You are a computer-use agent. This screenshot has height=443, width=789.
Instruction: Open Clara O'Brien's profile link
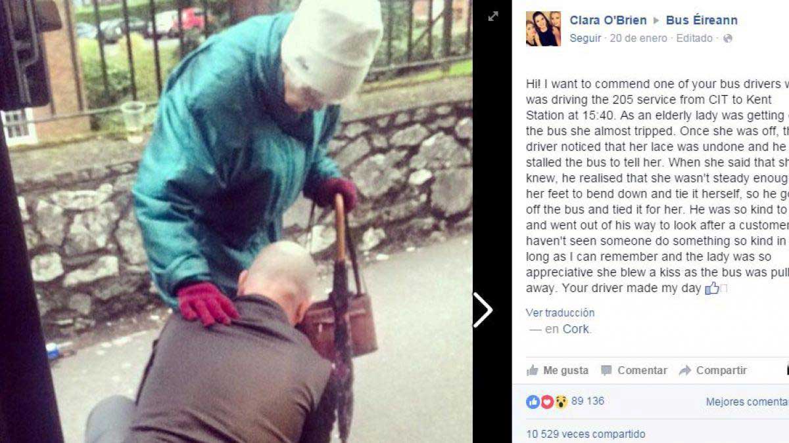(608, 20)
